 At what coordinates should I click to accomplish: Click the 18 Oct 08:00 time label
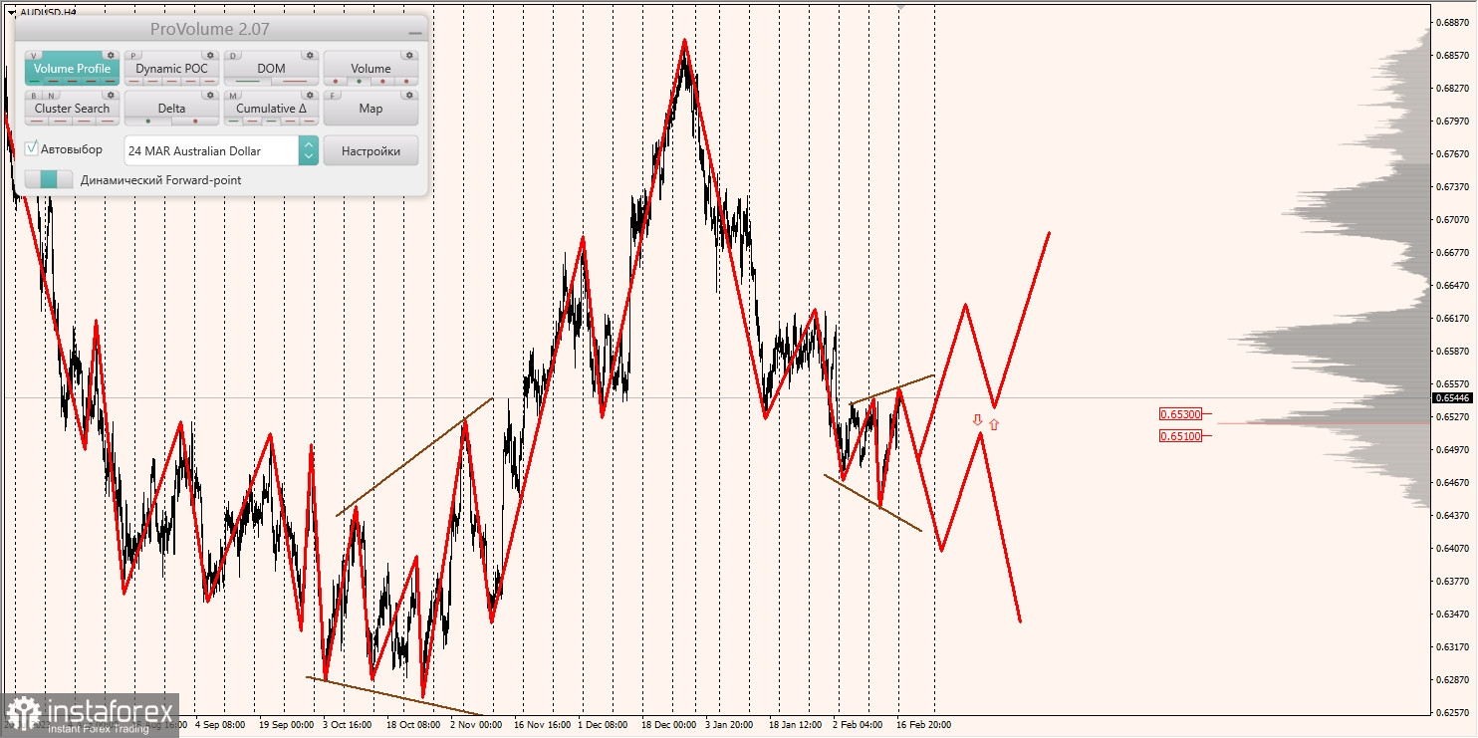coord(412,725)
